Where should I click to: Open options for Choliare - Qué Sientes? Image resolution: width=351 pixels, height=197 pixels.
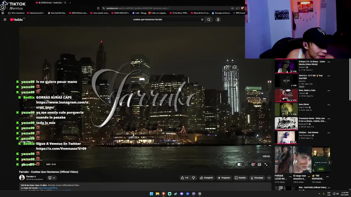329,133
